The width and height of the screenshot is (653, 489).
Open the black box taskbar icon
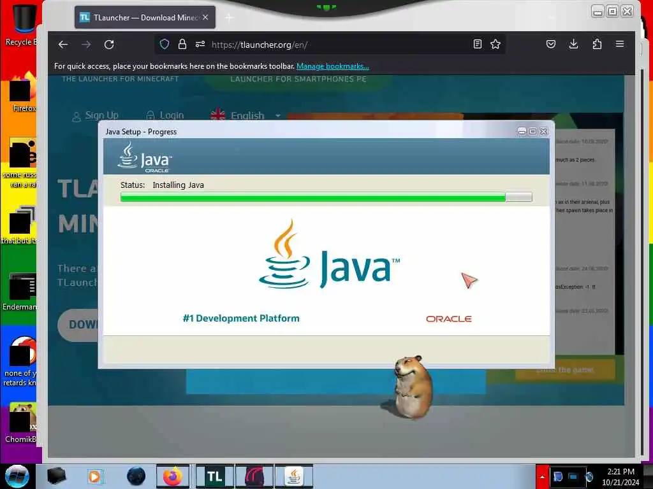pyautogui.click(x=56, y=476)
